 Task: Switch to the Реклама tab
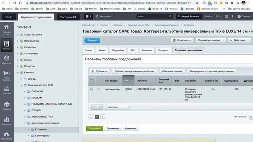coord(147,50)
